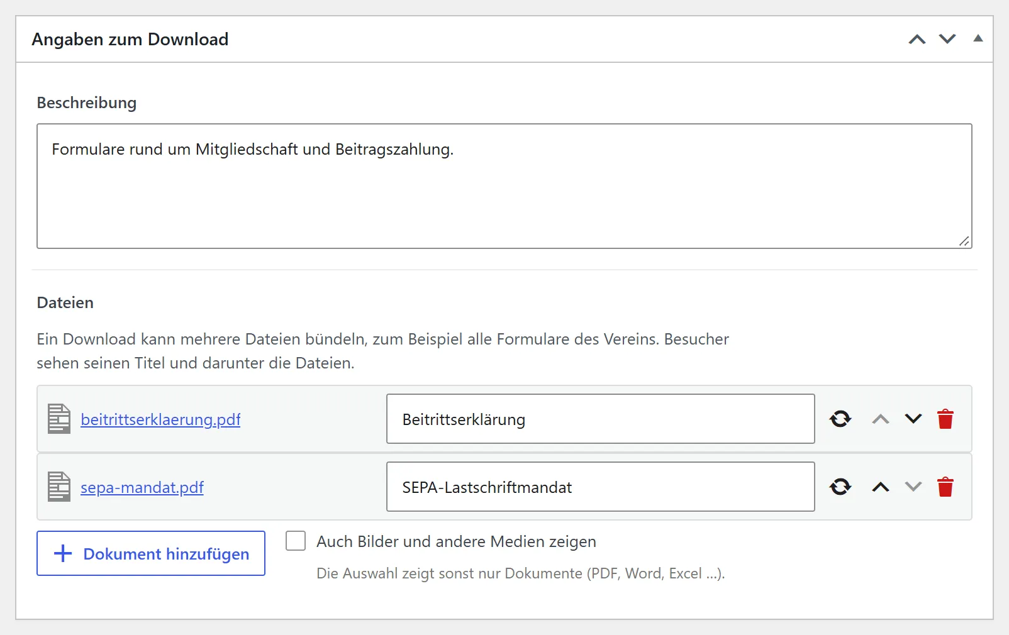This screenshot has height=635, width=1009.
Task: Move the Angaben zum Download panel down
Action: pos(947,39)
